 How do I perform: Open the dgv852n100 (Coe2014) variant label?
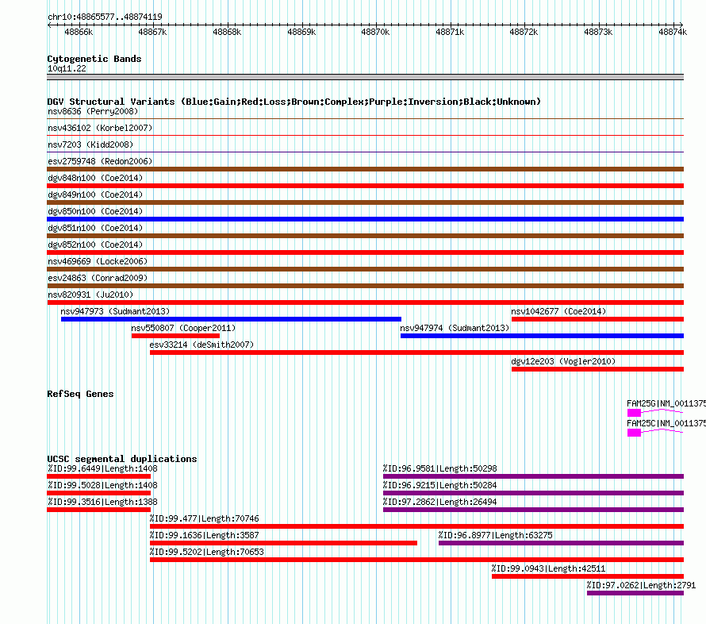(x=95, y=245)
